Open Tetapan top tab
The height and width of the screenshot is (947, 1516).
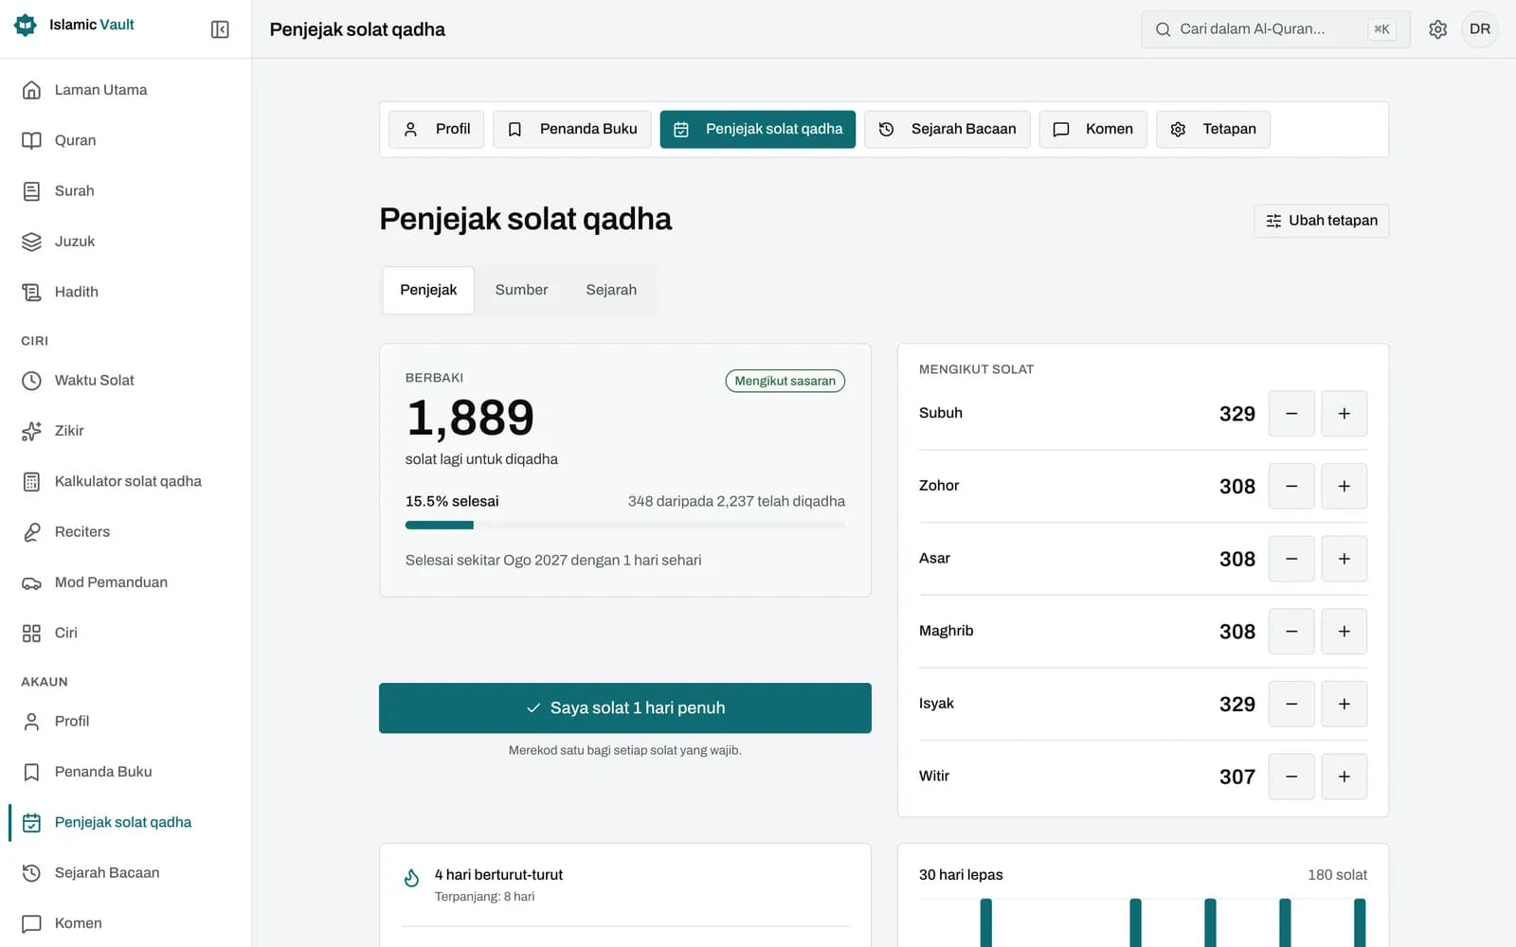[x=1213, y=129]
